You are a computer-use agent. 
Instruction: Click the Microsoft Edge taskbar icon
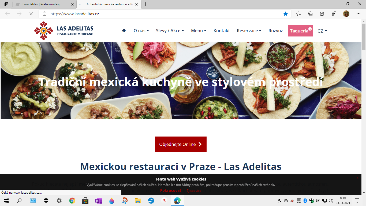point(177,200)
